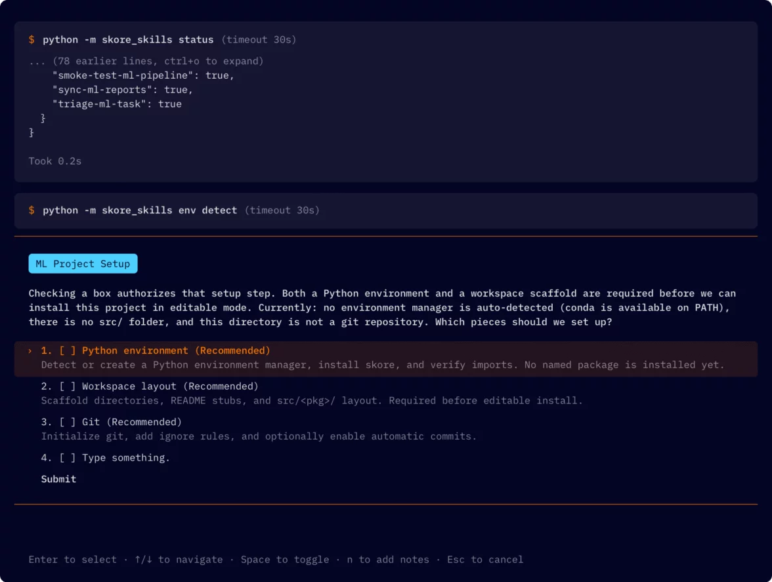Click the Space to toggle hint
The height and width of the screenshot is (582, 772).
(x=285, y=560)
